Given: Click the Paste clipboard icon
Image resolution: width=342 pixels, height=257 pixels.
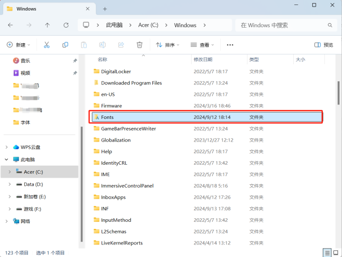Looking at the screenshot, I should 84,45.
